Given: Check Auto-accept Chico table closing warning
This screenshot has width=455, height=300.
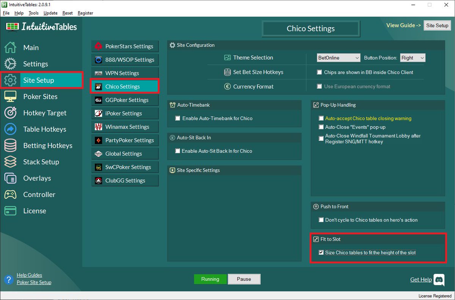Looking at the screenshot, I should pyautogui.click(x=321, y=118).
